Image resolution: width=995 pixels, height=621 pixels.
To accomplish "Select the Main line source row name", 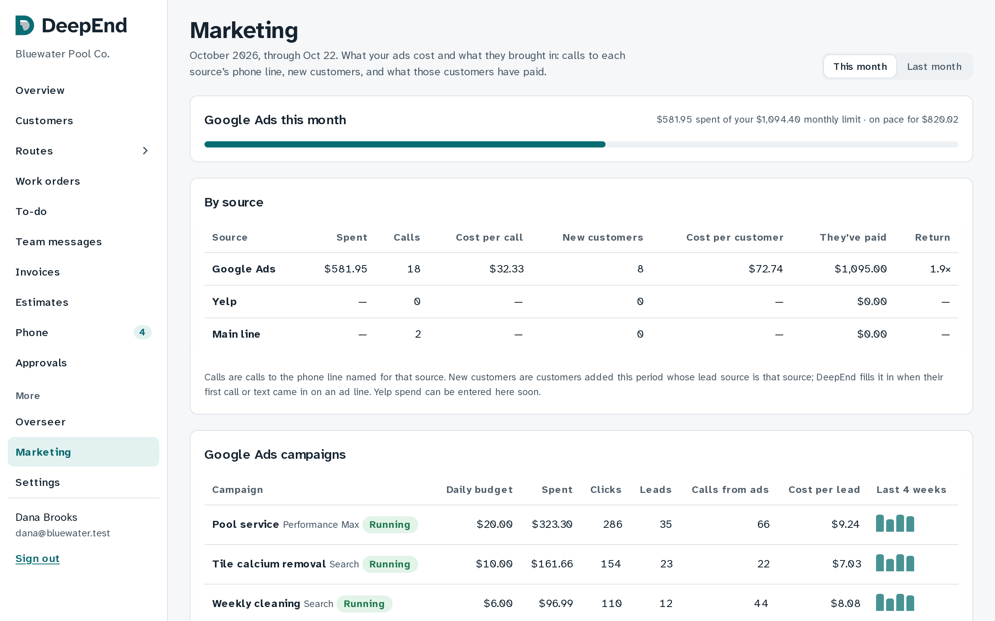I will [x=236, y=334].
